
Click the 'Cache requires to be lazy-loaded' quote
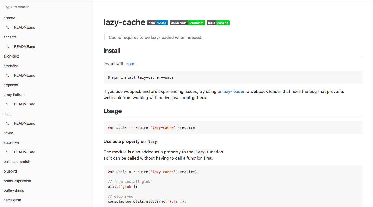coord(156,37)
